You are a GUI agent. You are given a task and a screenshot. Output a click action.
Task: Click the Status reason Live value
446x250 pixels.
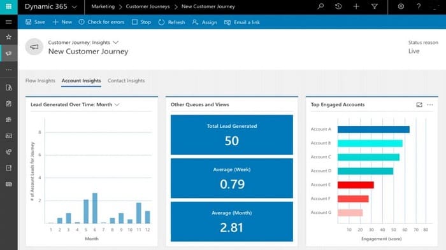click(x=414, y=51)
